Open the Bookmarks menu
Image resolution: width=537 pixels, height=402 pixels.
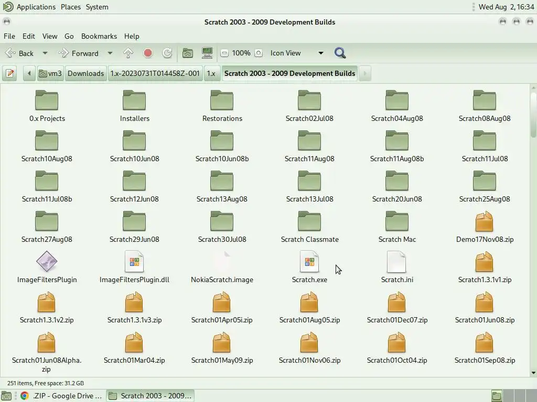coord(99,36)
